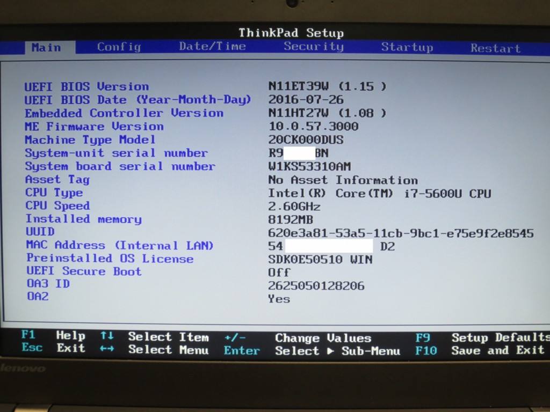Go to the Security tab

[x=314, y=47]
